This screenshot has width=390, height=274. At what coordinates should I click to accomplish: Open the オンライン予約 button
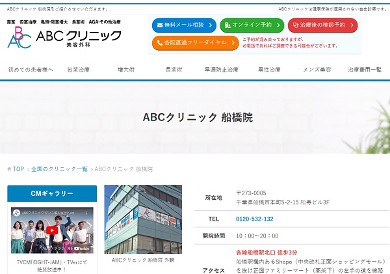[x=252, y=25]
